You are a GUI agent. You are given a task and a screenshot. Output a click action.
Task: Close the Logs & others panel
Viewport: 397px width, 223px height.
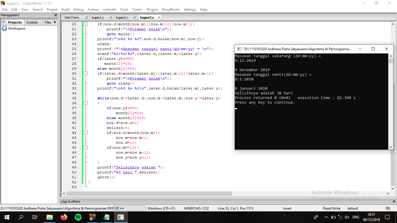tap(394, 202)
